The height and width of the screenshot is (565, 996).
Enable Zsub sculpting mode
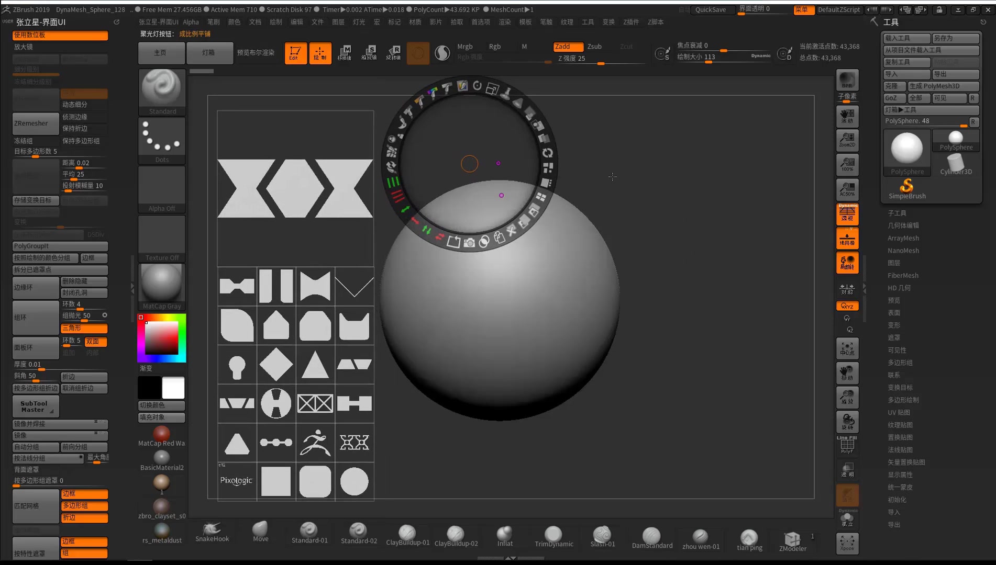pyautogui.click(x=594, y=47)
